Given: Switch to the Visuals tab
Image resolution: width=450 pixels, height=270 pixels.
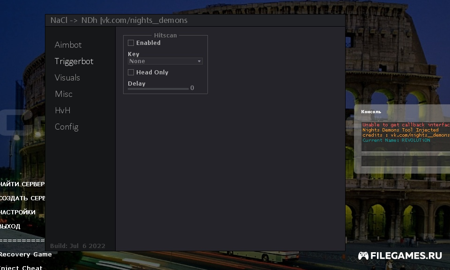Looking at the screenshot, I should coord(67,78).
